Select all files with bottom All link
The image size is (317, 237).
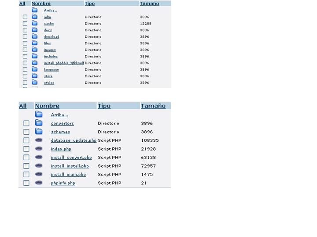click(x=23, y=106)
